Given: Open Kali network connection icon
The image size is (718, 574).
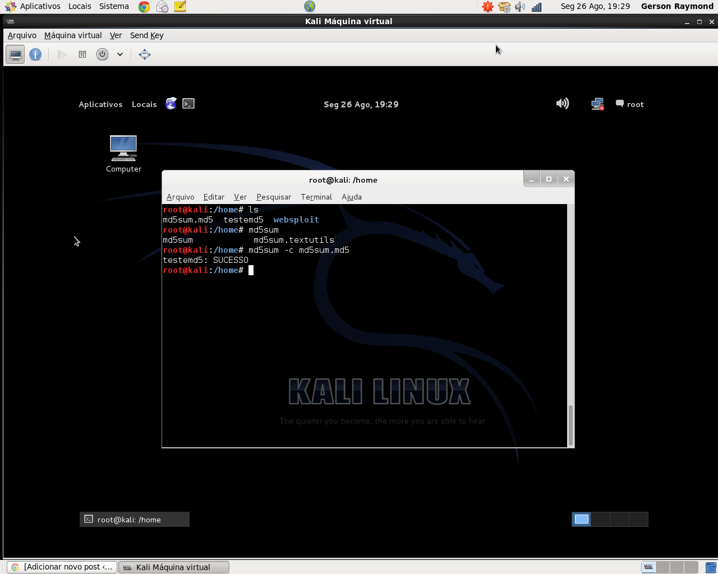Looking at the screenshot, I should [597, 104].
